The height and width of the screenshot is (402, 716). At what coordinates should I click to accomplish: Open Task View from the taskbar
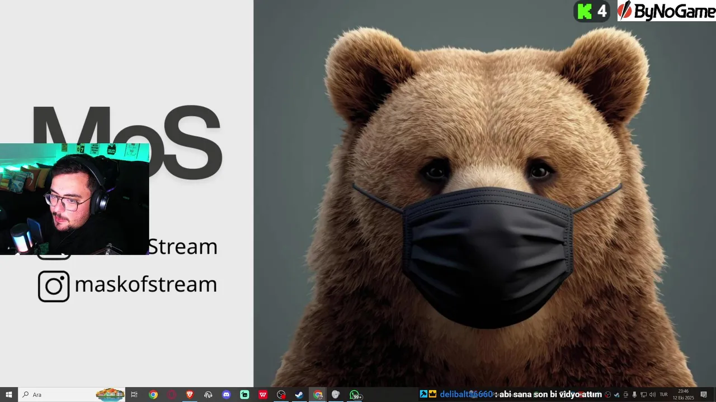pos(134,395)
